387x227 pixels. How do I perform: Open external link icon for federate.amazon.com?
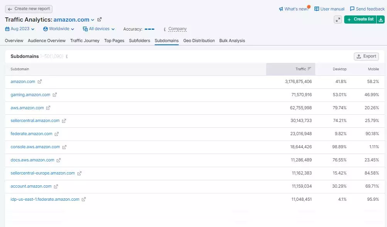point(56,134)
